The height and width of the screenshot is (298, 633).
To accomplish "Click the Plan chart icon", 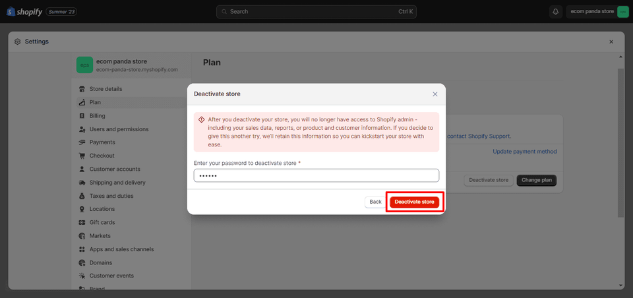I will 82,102.
